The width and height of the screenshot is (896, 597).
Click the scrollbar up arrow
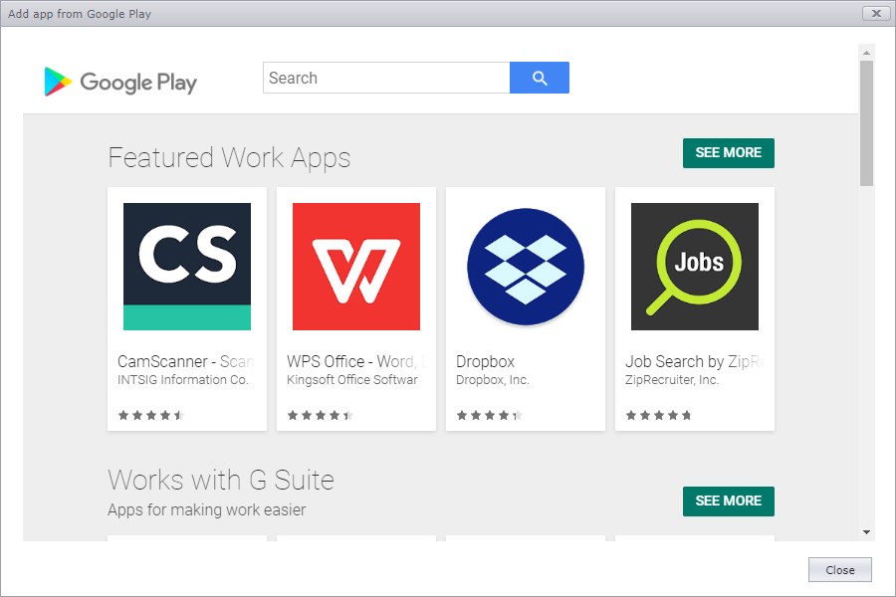click(x=866, y=53)
